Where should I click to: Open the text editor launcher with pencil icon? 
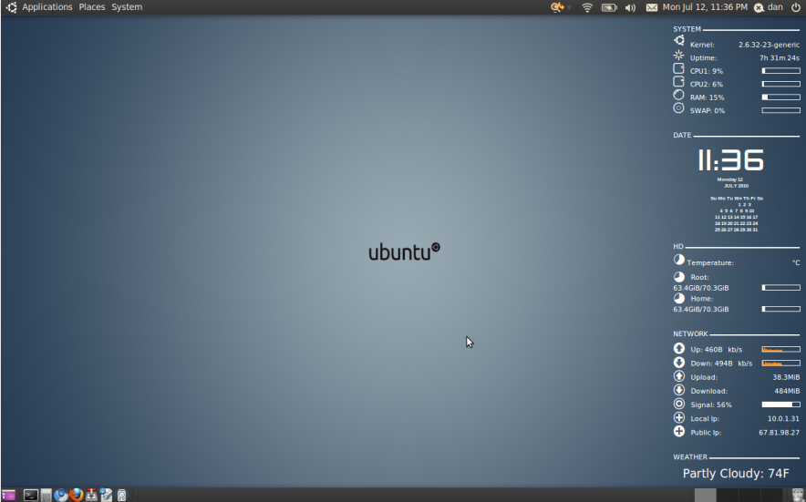[x=107, y=495]
